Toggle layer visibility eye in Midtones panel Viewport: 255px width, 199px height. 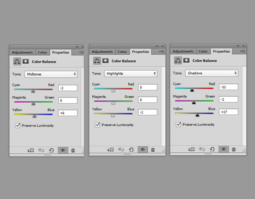63,151
